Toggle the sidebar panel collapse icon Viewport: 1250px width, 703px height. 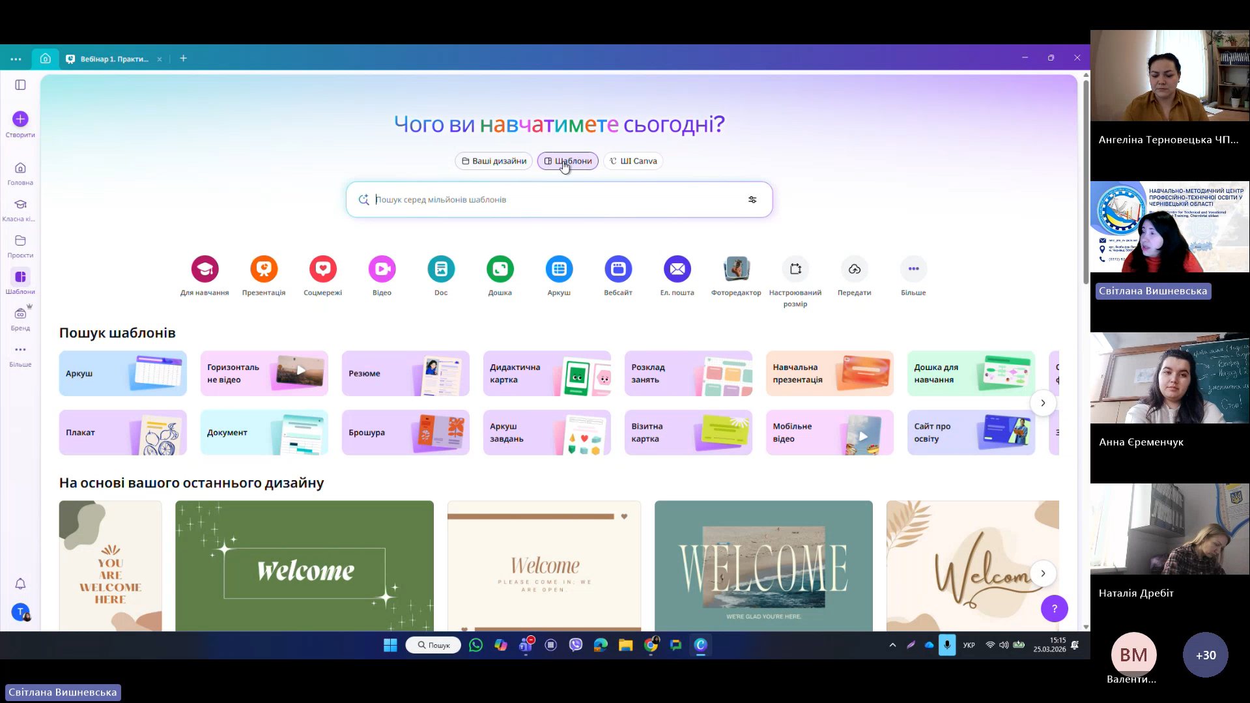[x=20, y=85]
